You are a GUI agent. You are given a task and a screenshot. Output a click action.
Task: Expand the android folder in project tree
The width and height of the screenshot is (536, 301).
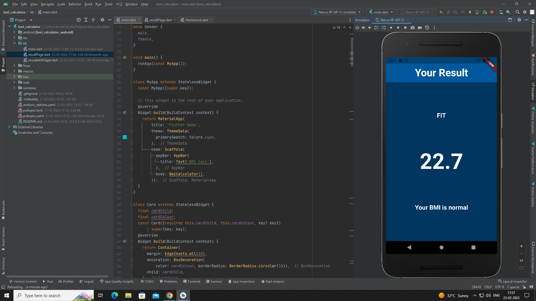[x=14, y=32]
